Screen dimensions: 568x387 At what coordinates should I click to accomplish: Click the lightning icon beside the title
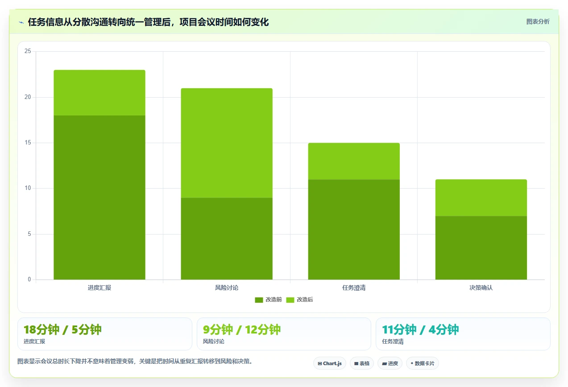(x=21, y=22)
